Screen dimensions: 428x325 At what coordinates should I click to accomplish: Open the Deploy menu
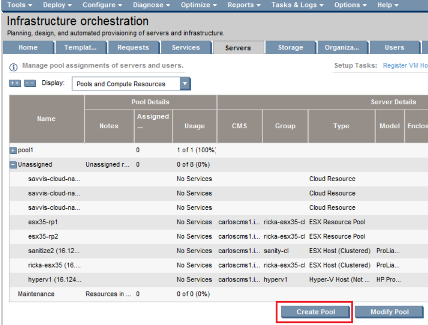57,5
